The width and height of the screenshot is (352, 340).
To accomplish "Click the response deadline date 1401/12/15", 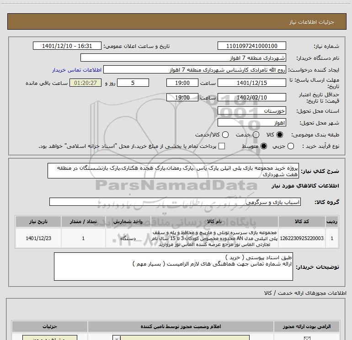I will [251, 83].
